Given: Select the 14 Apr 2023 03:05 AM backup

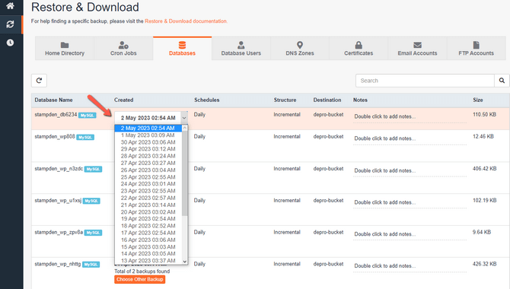Looking at the screenshot, I should click(148, 253).
